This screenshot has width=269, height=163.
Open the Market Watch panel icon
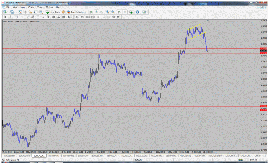pyautogui.click(x=20, y=12)
